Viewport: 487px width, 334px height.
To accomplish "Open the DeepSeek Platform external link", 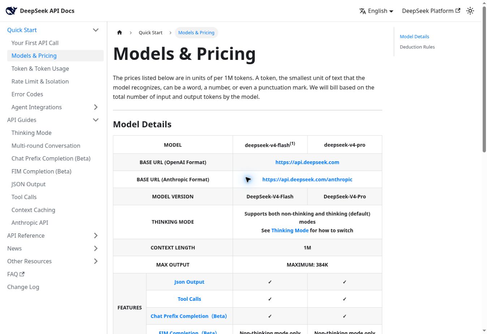I will (431, 11).
